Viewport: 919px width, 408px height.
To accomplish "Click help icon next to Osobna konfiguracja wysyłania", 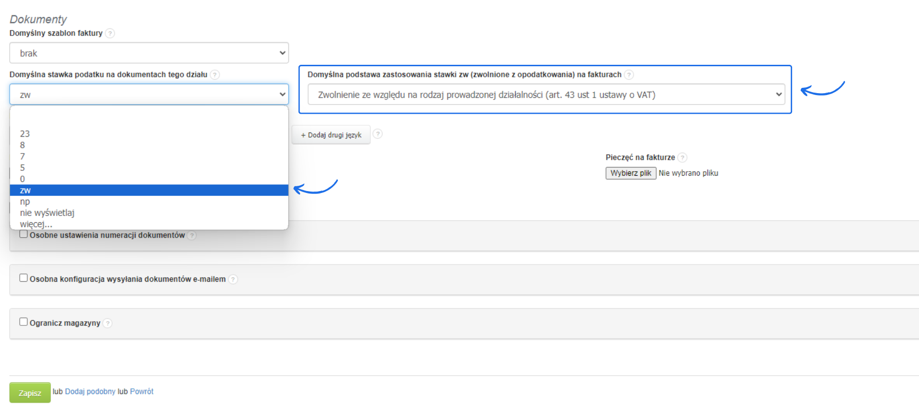I will pos(233,279).
